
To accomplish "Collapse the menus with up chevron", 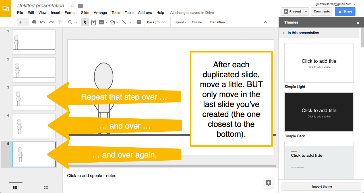I will pos(266,22).
